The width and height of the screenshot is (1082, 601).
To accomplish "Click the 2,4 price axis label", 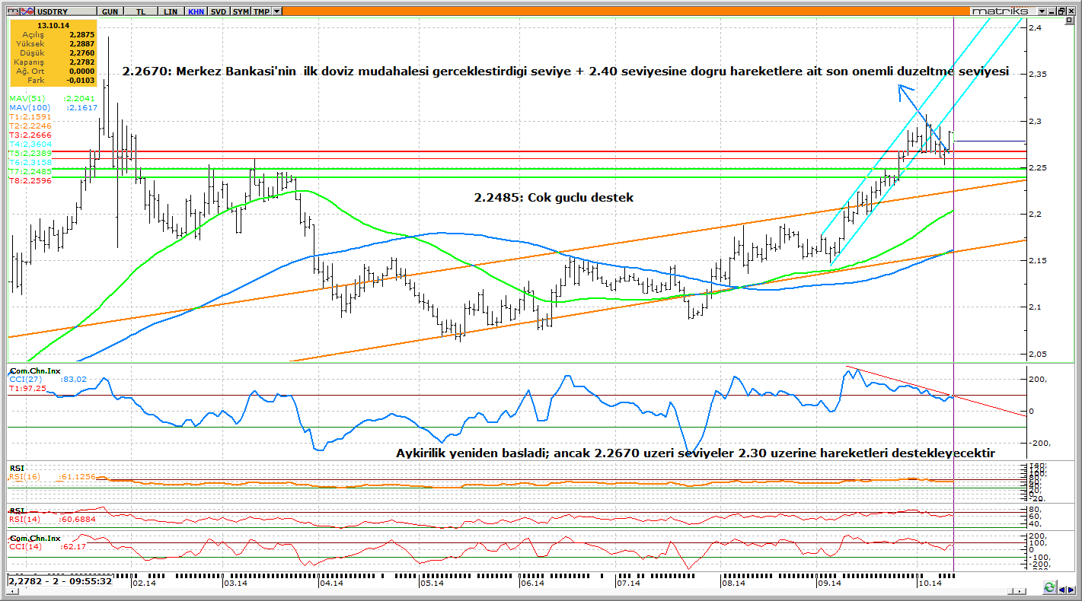I will (1035, 28).
